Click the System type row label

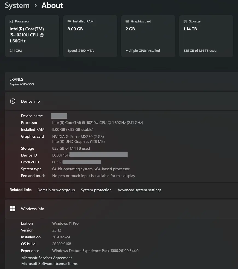[31, 169]
